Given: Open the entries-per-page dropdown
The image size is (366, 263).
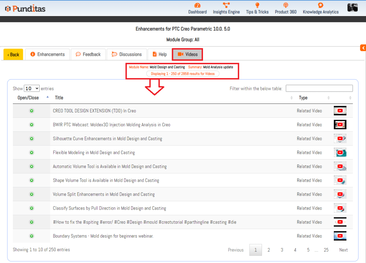Looking at the screenshot, I should (31, 88).
